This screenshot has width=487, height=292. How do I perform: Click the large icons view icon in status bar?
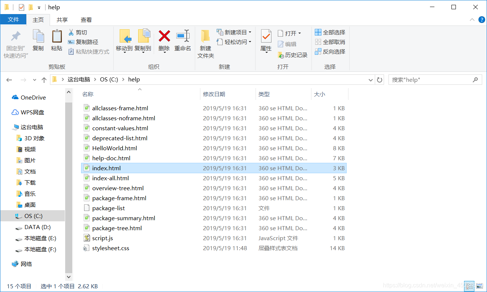tap(479, 286)
